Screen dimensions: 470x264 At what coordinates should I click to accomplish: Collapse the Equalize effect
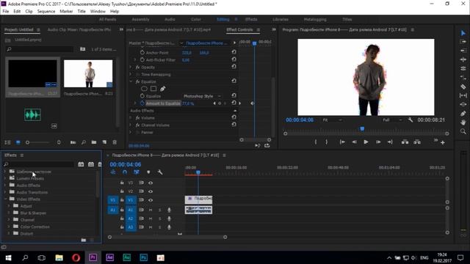tap(131, 81)
